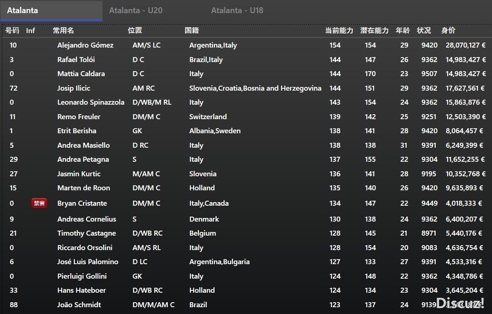The height and width of the screenshot is (314, 492).
Task: Open the Atalanta - U20 tab
Action: 136,11
